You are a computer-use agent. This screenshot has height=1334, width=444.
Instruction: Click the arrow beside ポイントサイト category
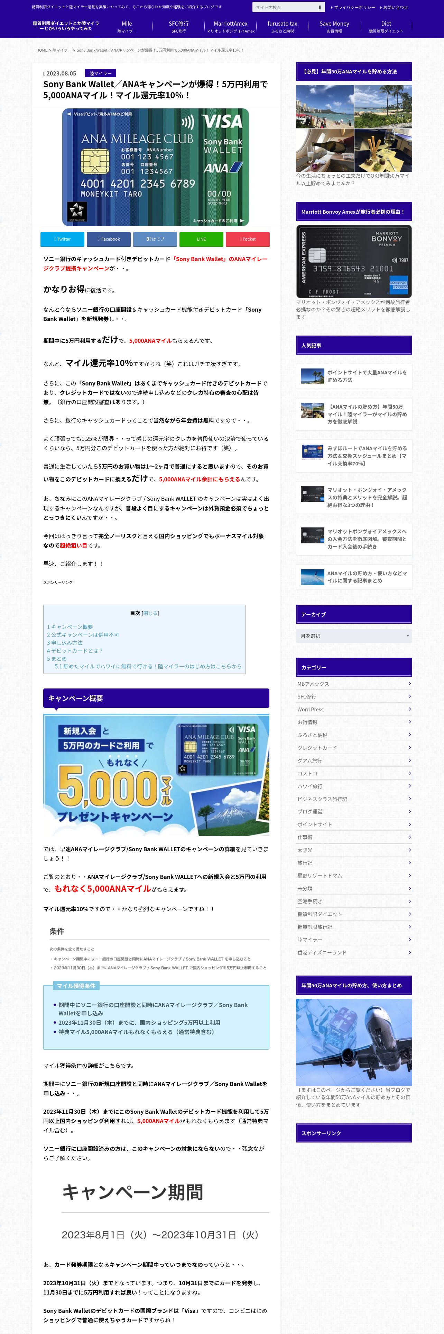click(x=409, y=825)
